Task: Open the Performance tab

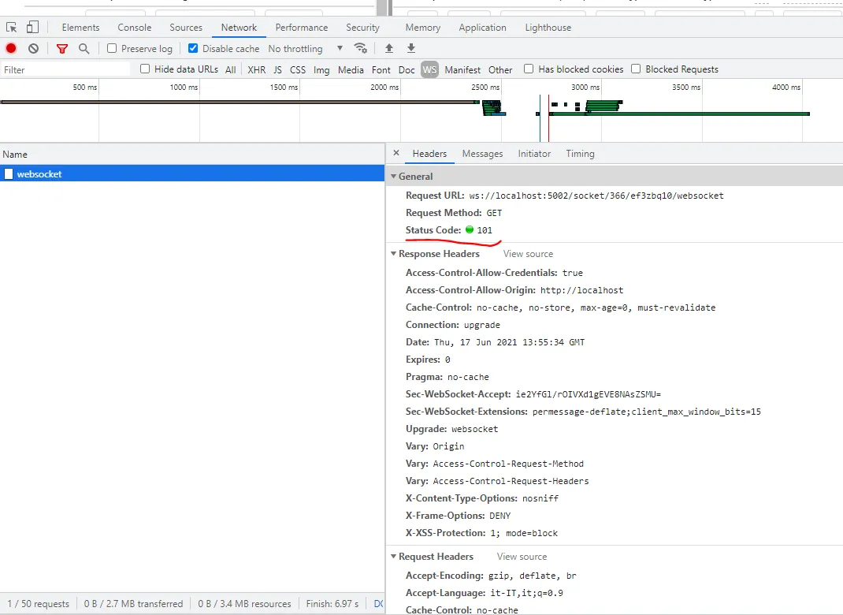Action: [302, 28]
